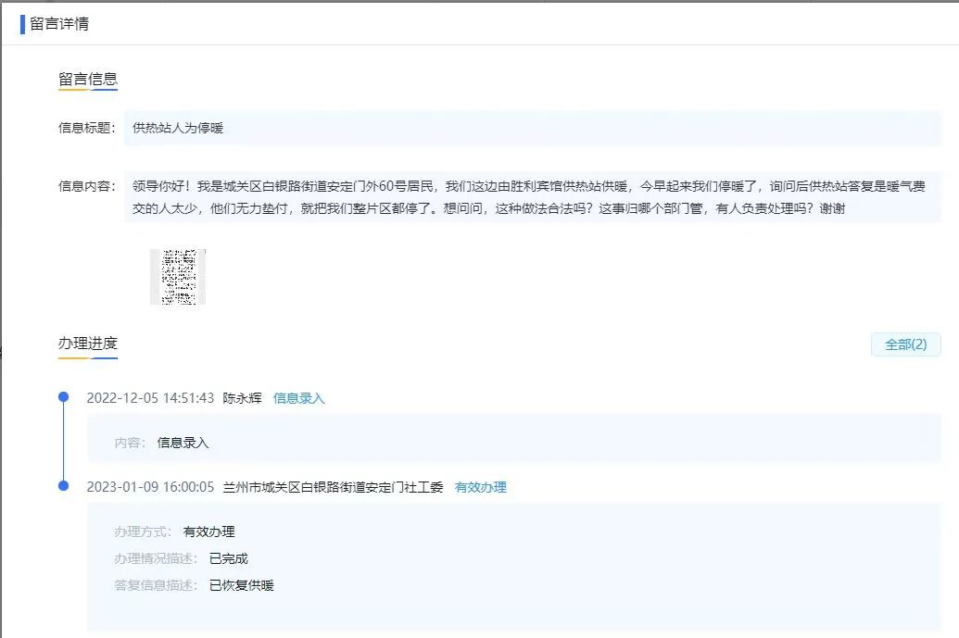Select the 2023-01-09 timeline dot
Screen dimensions: 959x638
(x=63, y=486)
